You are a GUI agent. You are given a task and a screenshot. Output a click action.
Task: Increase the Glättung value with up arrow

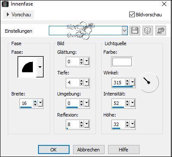(81, 60)
